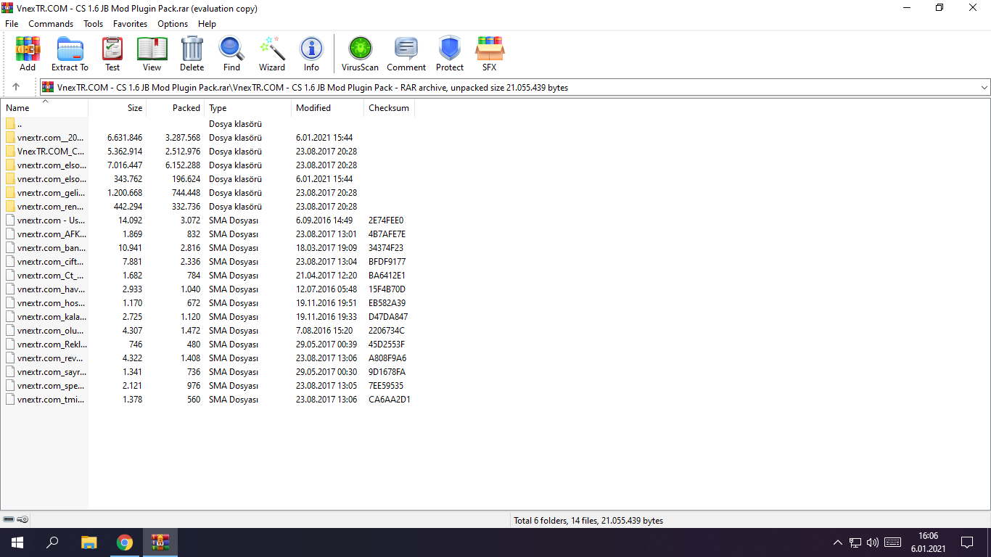Select the vnextr.com_geli... folder
Viewport: 991px width, 557px height.
[x=44, y=193]
